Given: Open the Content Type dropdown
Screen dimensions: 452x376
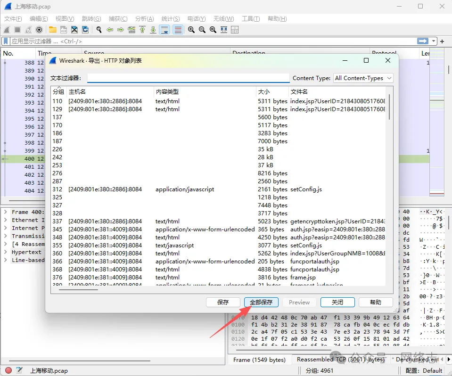Looking at the screenshot, I should [363, 78].
